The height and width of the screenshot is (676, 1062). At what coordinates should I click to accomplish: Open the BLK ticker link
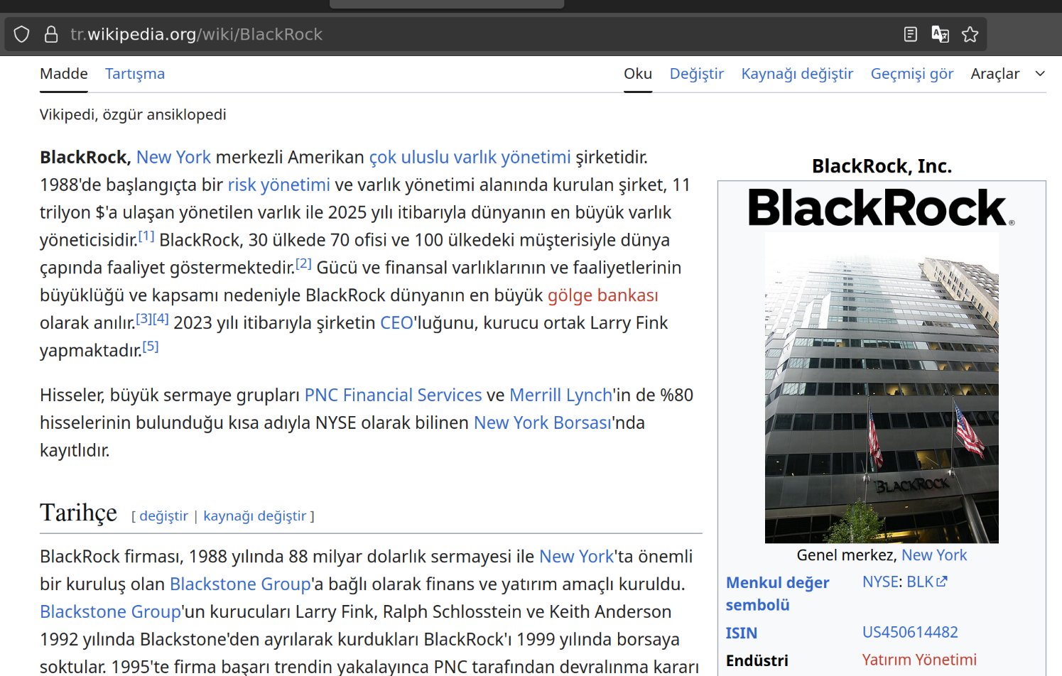[920, 582]
